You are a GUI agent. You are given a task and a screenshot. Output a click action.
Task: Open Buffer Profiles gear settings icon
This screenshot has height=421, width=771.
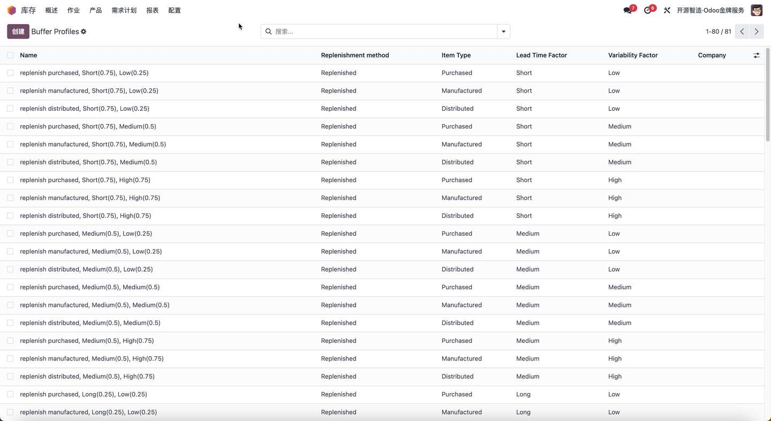click(x=84, y=32)
